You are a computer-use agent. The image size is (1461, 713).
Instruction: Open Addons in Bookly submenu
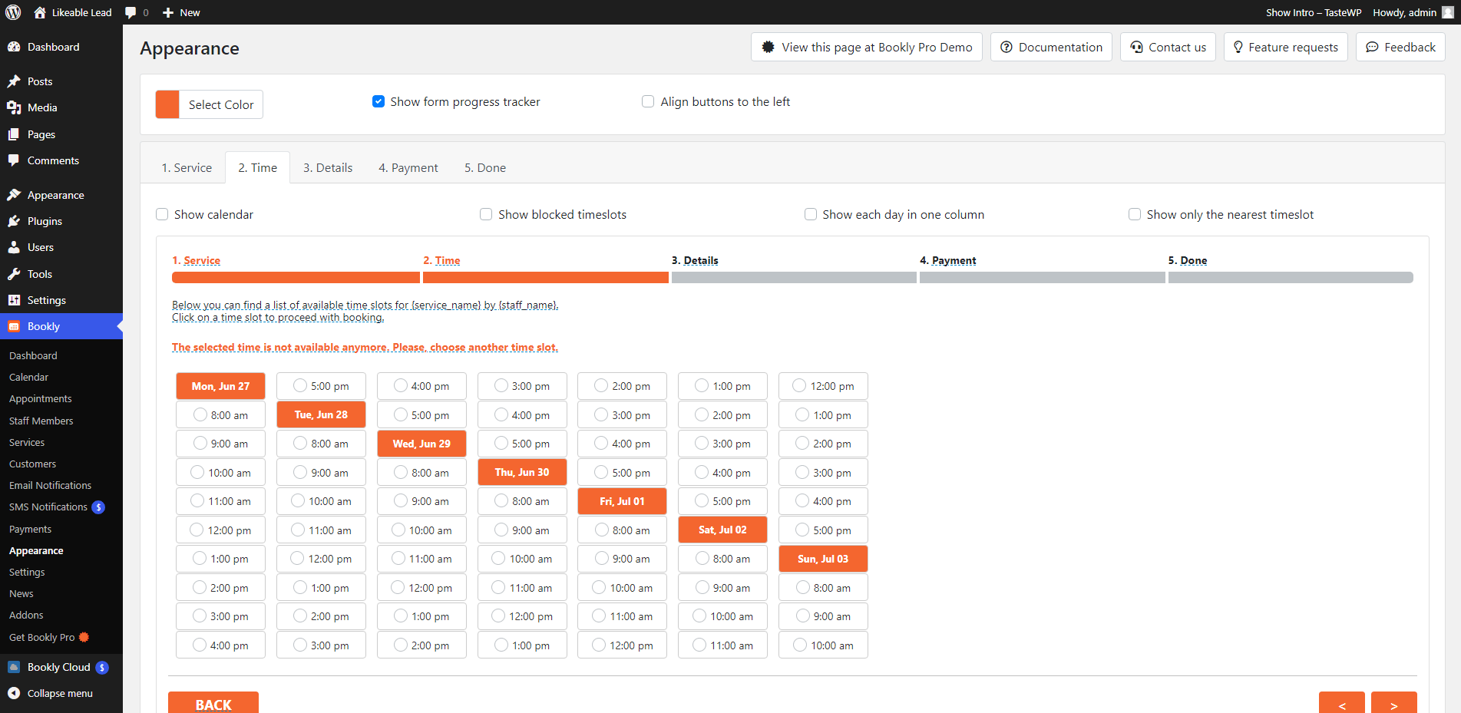[26, 615]
